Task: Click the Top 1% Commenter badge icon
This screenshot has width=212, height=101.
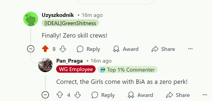Action: tap(103, 70)
